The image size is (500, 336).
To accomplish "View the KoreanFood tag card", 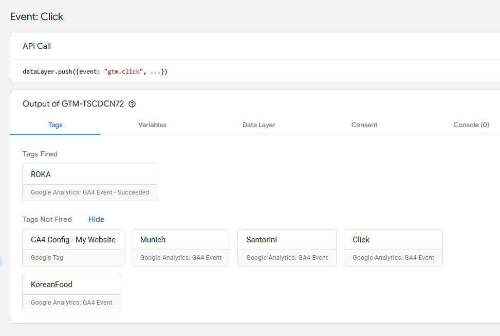I will click(x=71, y=292).
